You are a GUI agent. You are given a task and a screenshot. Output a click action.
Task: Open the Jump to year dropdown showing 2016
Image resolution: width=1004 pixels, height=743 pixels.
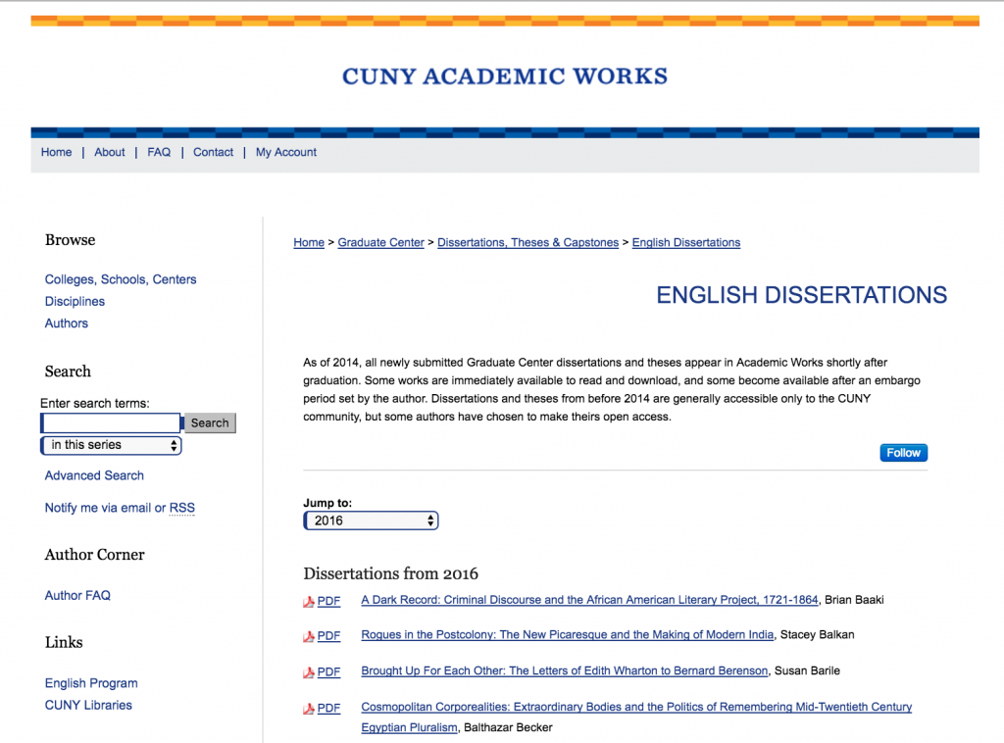click(x=371, y=520)
